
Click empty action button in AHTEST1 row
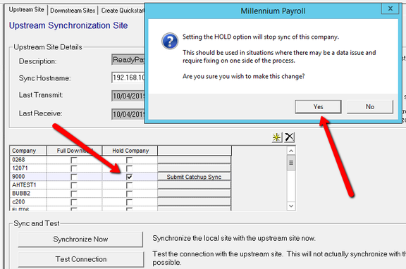coord(195,185)
